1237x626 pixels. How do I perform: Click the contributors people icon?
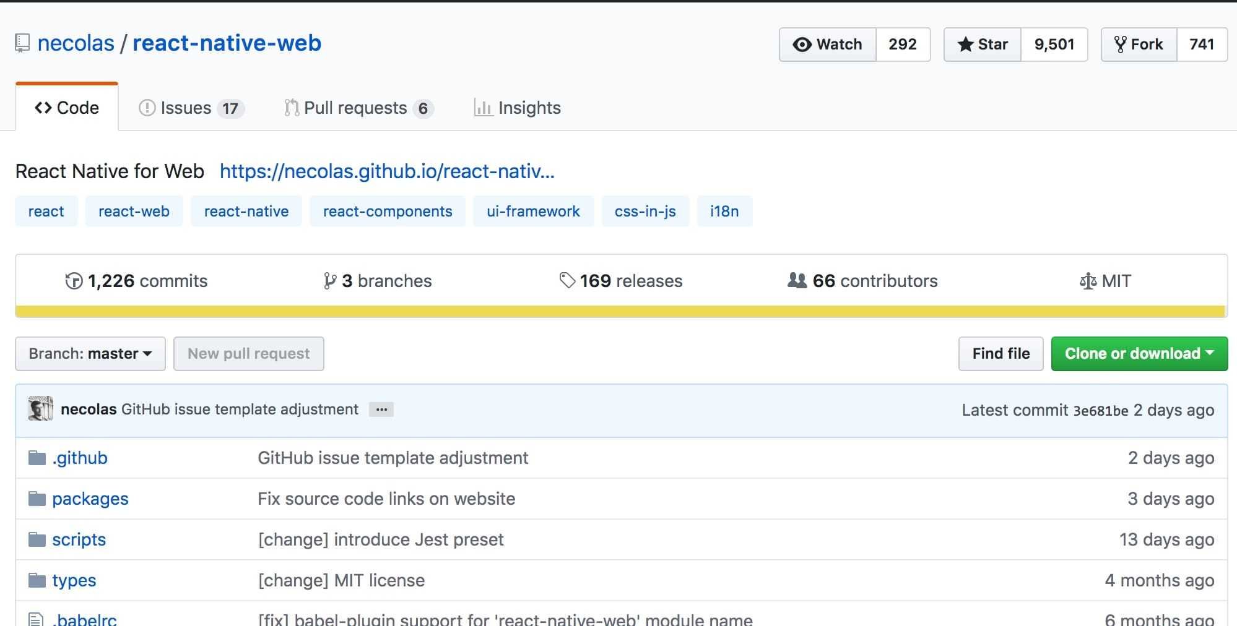coord(797,281)
